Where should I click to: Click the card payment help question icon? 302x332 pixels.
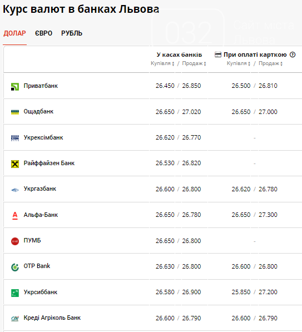(x=293, y=54)
